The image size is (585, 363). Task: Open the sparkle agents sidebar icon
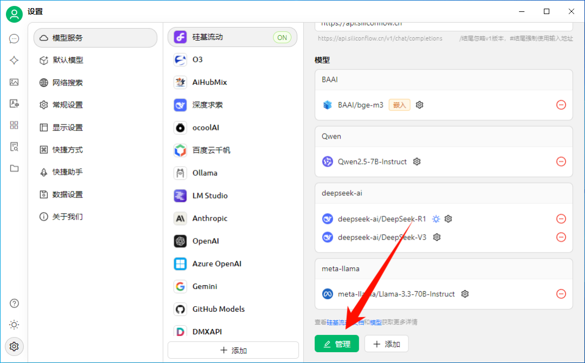[14, 61]
